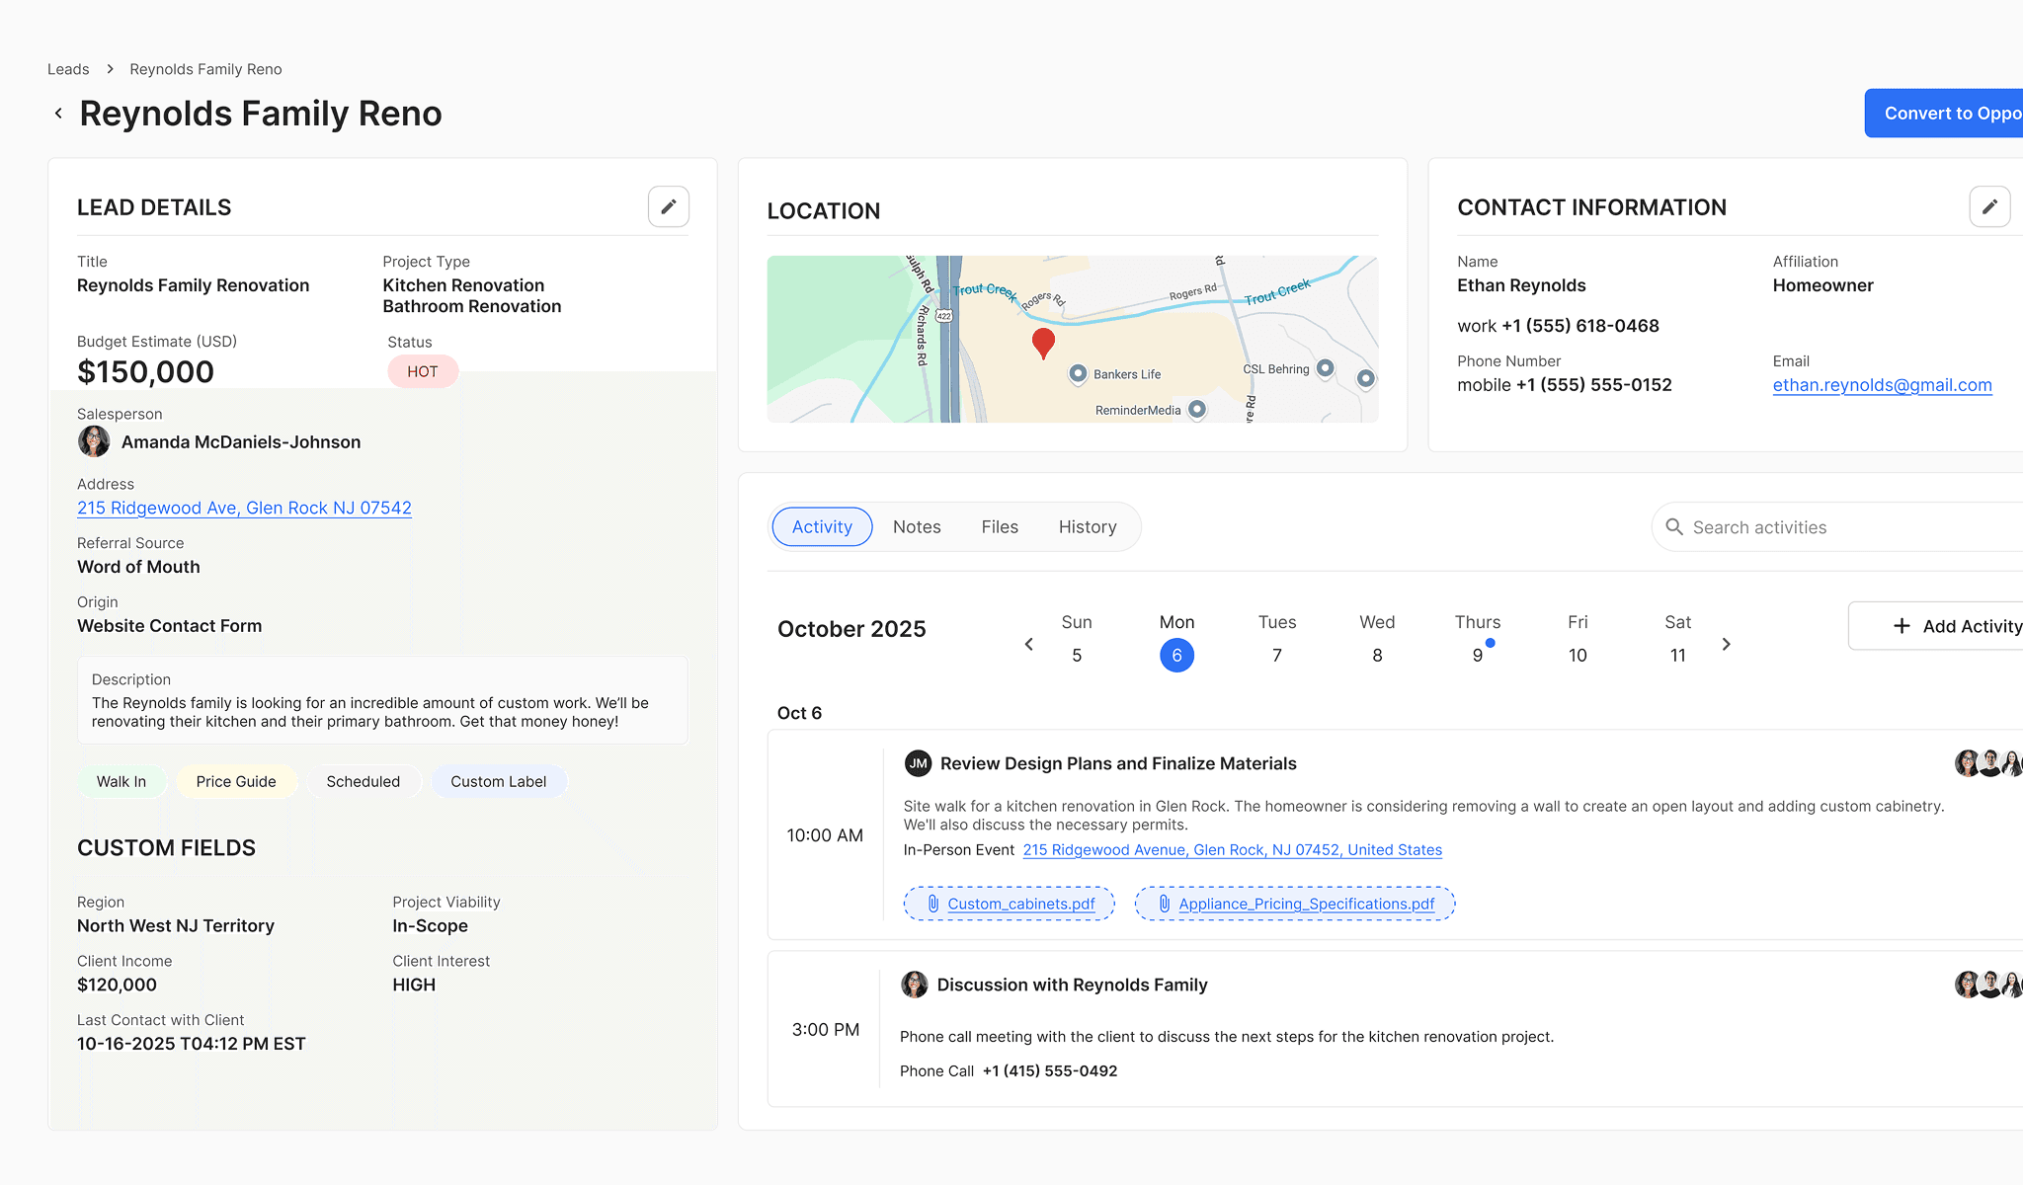2023x1185 pixels.
Task: Click the magnifier icon in the activity search
Action: point(1674,527)
